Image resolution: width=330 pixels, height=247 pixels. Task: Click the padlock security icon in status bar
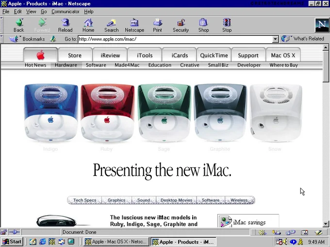click(x=3, y=232)
